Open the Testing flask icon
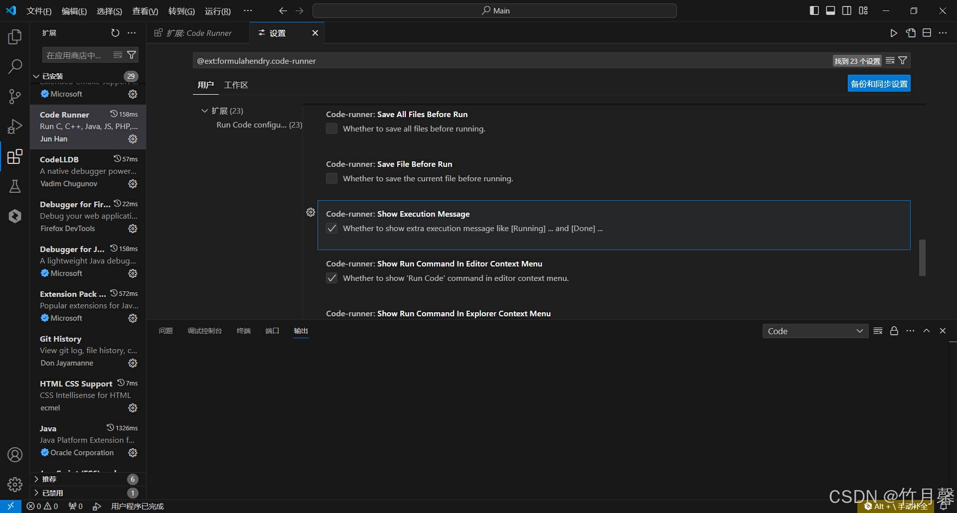This screenshot has width=957, height=513. [x=15, y=186]
